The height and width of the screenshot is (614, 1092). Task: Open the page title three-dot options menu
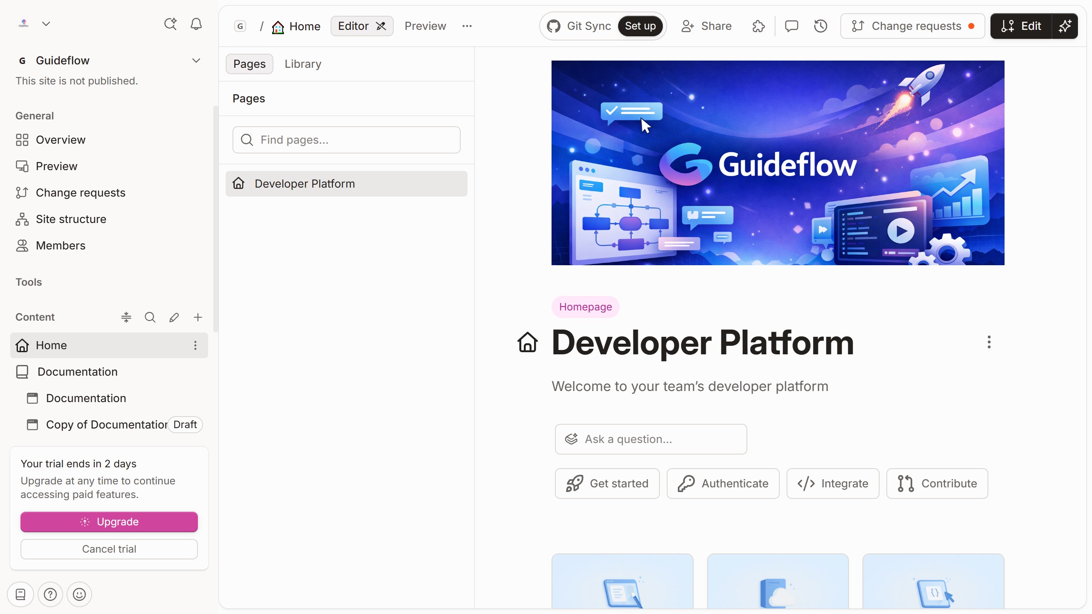coord(989,342)
